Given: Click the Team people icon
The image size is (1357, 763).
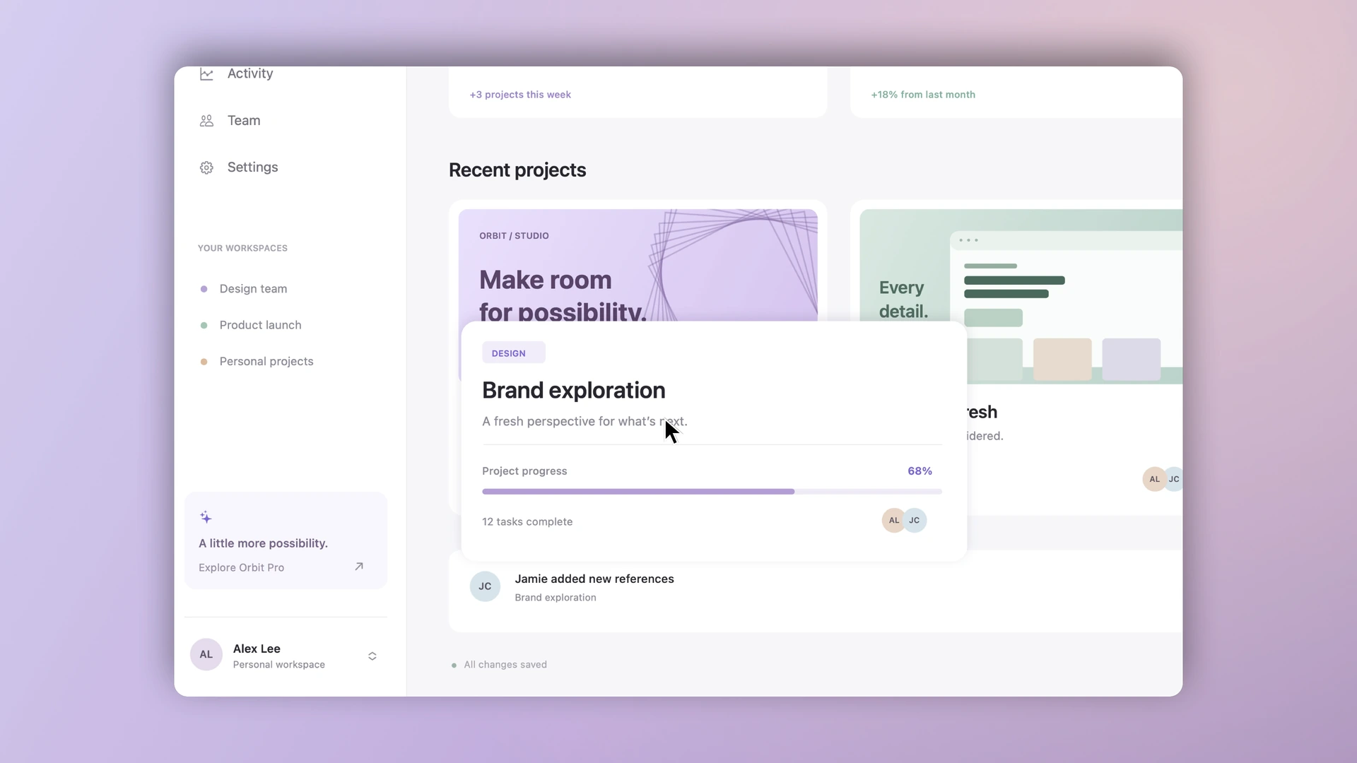Looking at the screenshot, I should tap(206, 121).
